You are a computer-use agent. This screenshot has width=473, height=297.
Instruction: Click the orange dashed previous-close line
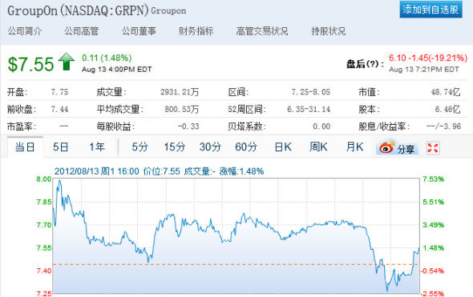236,264
